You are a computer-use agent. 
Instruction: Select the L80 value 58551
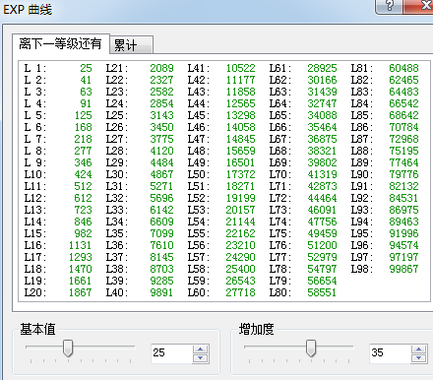(x=322, y=292)
